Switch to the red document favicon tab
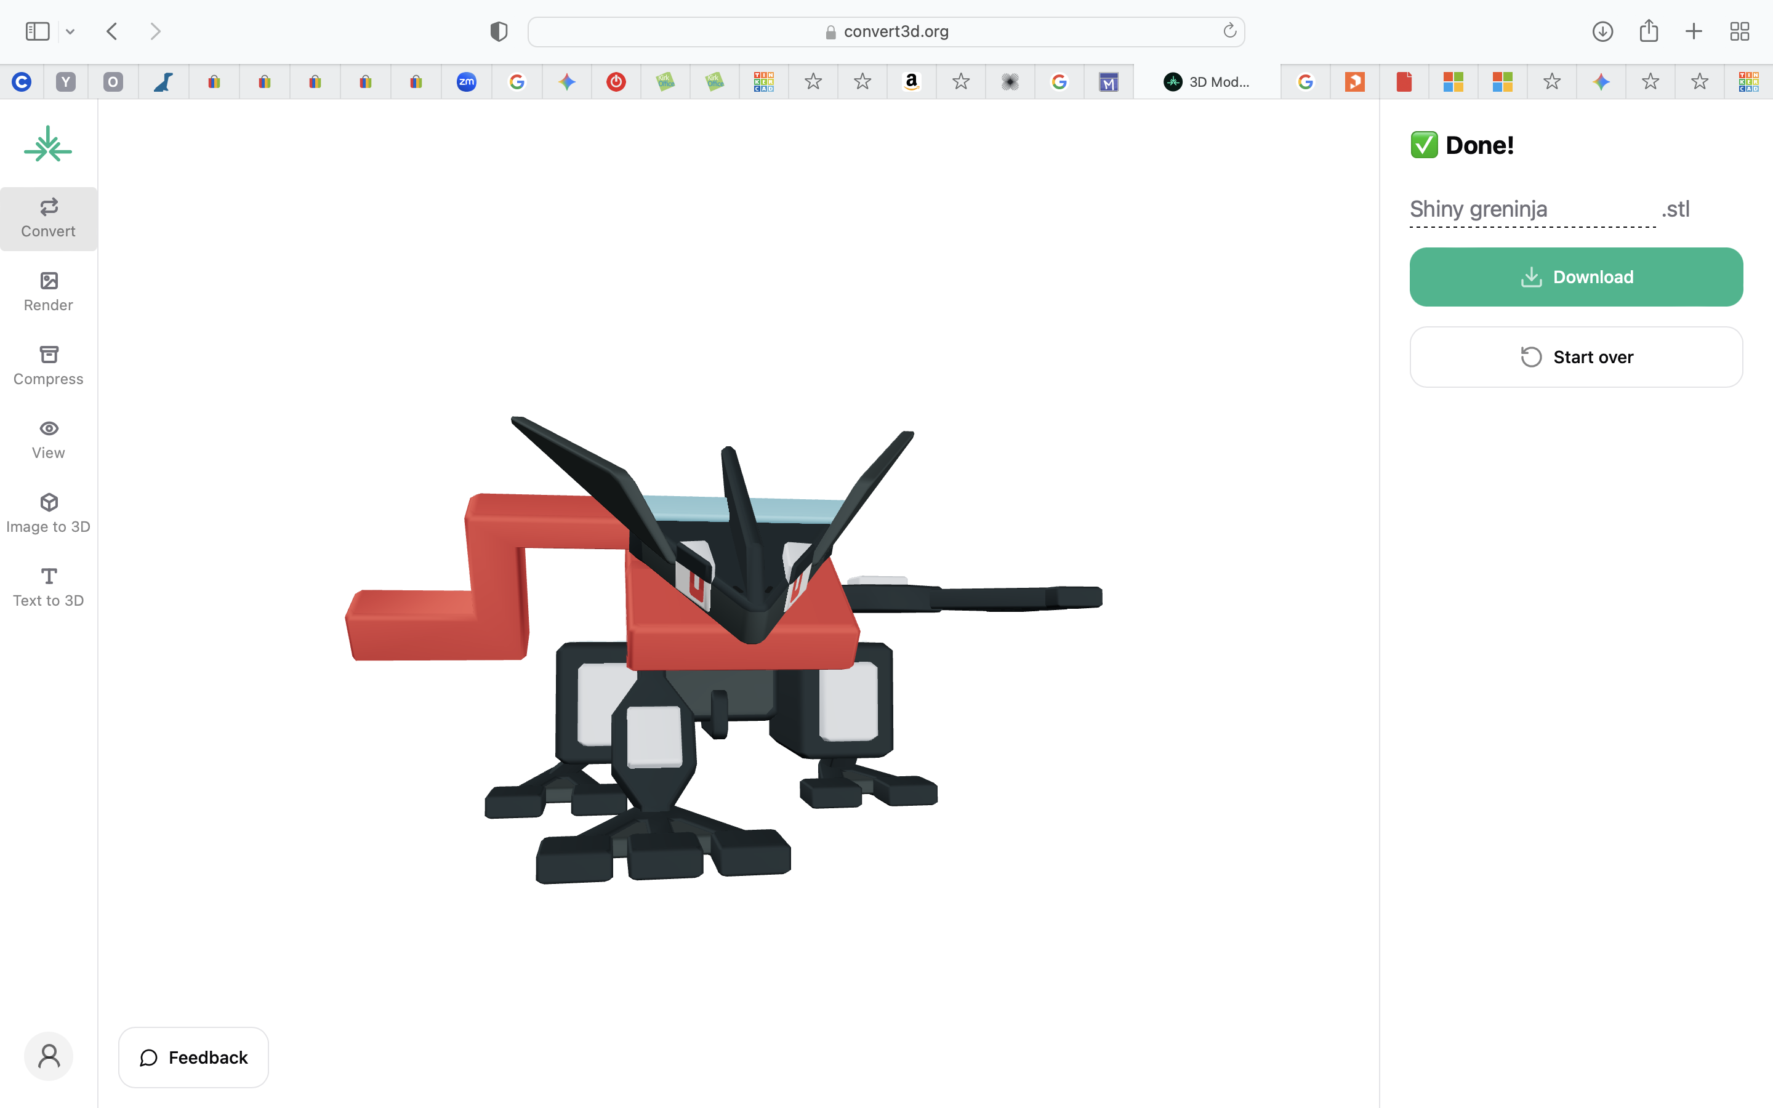Viewport: 1773px width, 1108px height. tap(1404, 81)
